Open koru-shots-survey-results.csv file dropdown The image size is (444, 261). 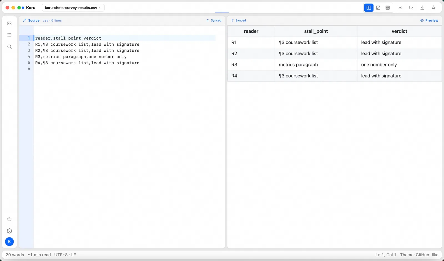coord(73,8)
